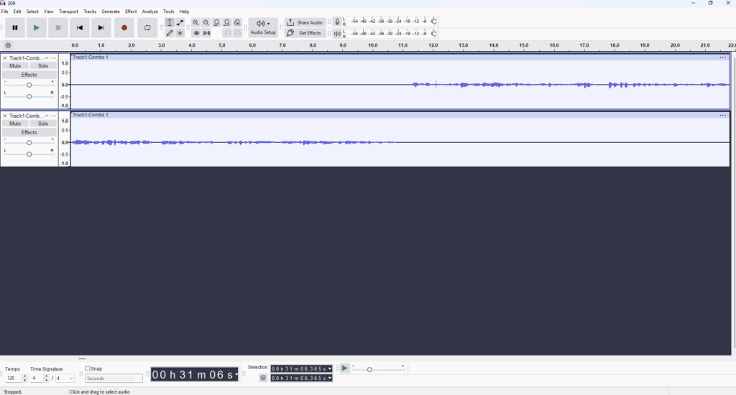This screenshot has height=395, width=736.
Task: Open Effects for the first track
Action: tap(29, 75)
